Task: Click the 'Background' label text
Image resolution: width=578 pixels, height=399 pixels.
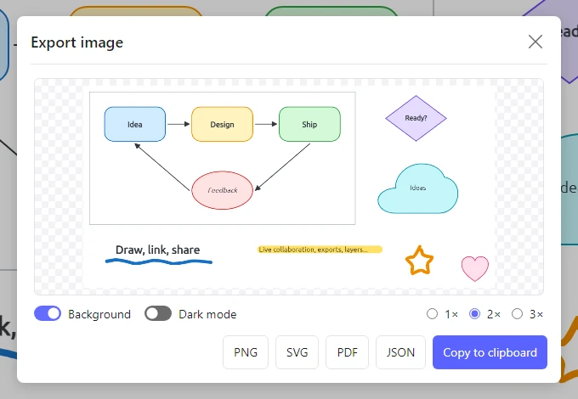Action: 99,314
